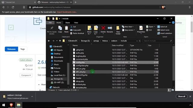
Task: Switch to the Share ribbon tab
Action: pyautogui.click(x=68, y=23)
